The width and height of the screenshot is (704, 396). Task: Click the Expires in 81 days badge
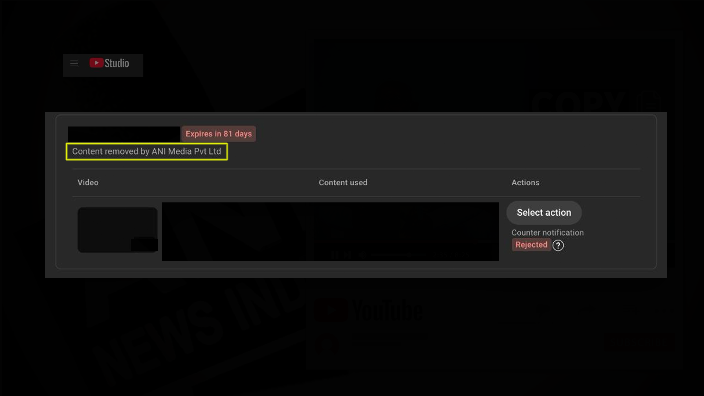(x=219, y=134)
